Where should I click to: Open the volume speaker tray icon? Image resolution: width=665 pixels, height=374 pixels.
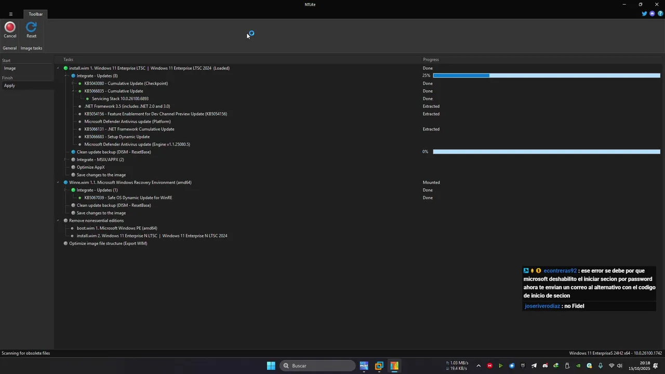619,366
